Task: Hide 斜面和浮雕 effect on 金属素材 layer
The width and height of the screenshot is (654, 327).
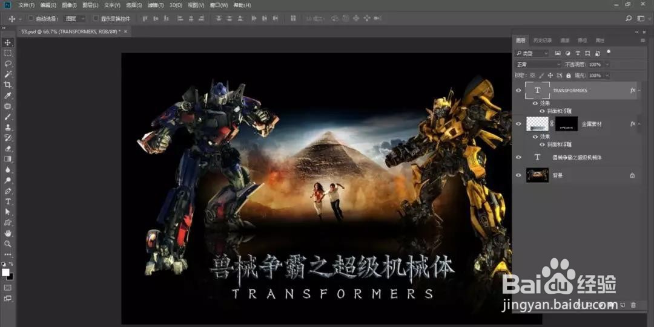Action: [x=542, y=144]
